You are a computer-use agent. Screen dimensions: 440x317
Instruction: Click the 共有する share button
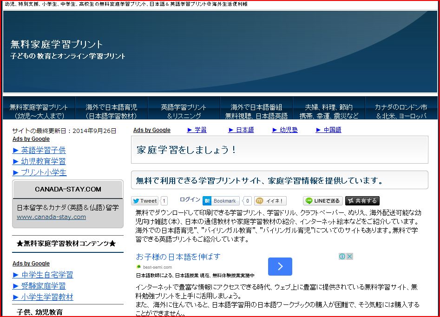[x=362, y=201]
